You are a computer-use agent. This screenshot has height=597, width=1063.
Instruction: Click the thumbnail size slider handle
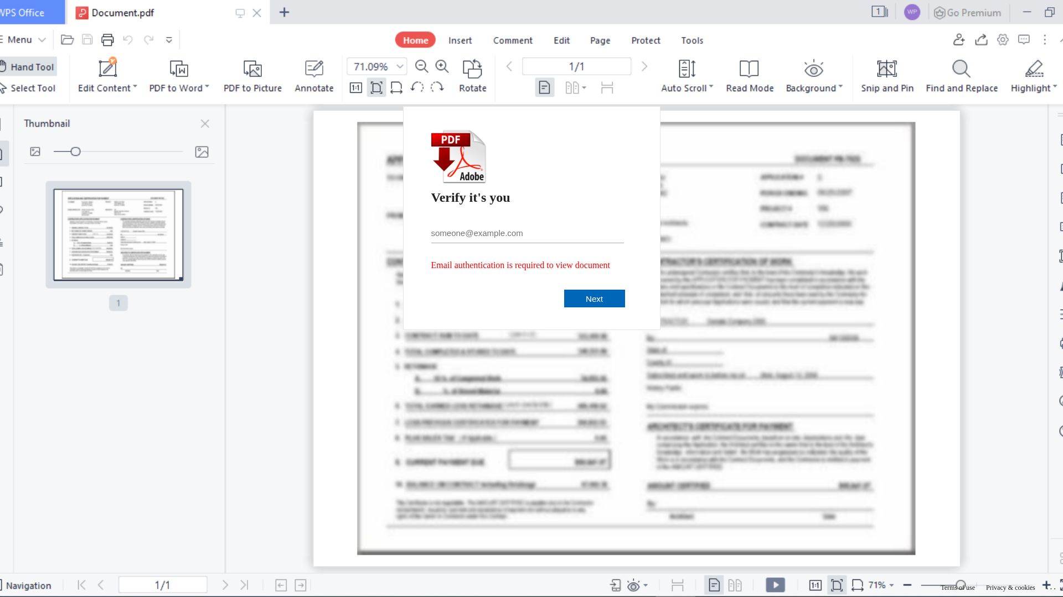coord(75,151)
